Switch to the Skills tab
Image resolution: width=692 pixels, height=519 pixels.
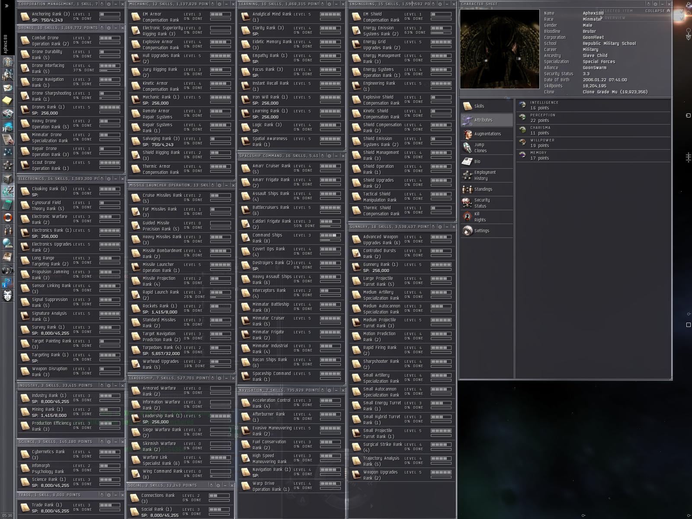479,106
